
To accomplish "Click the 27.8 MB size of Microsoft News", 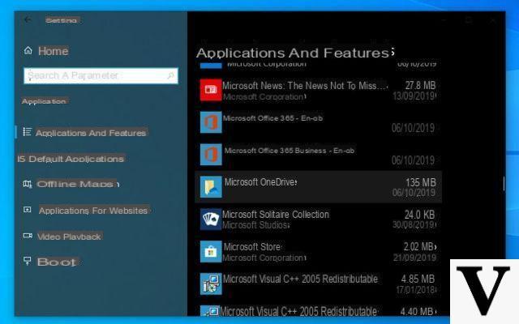I will click(420, 85).
